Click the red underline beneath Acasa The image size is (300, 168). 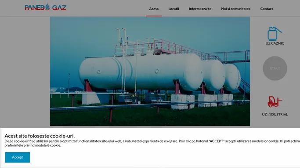tap(154, 16)
